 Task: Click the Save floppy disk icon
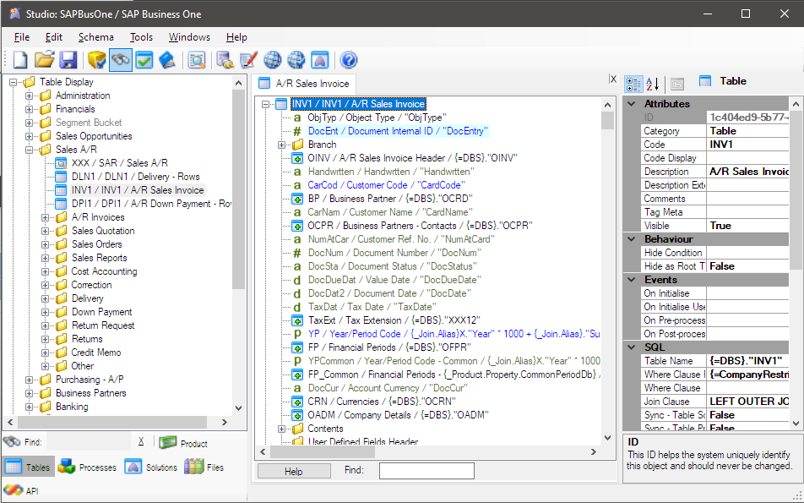[68, 60]
